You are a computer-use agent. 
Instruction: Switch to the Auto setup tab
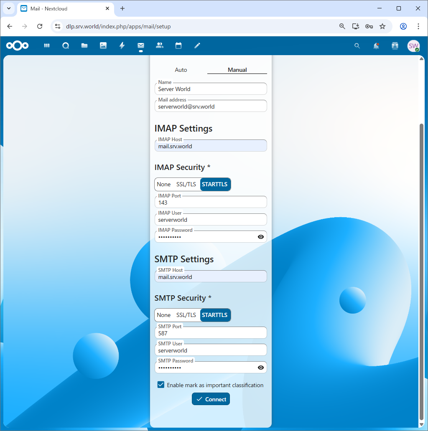coord(181,70)
